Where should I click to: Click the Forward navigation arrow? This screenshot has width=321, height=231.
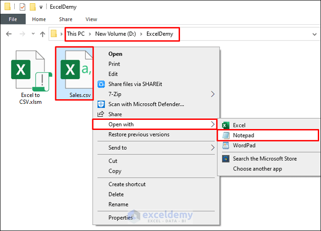point(22,34)
